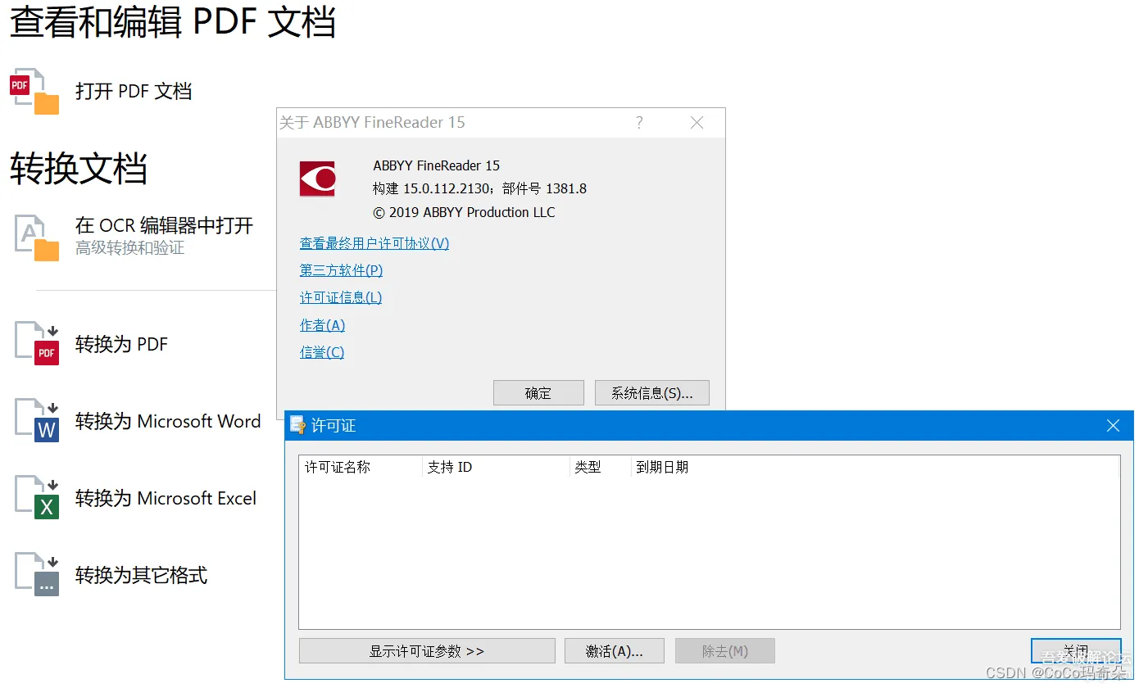
Task: Click the Convert to Word icon
Action: 37,421
